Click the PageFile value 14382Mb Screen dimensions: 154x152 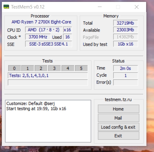pos(126,37)
